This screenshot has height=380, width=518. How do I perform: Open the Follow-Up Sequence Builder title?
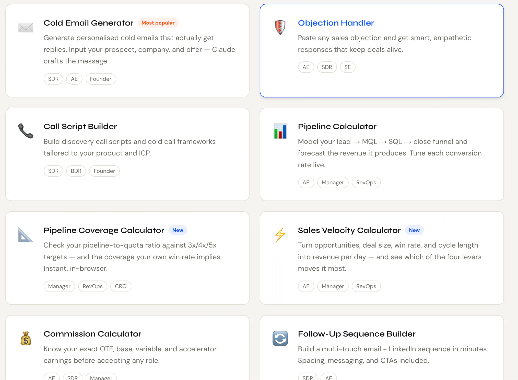click(357, 334)
